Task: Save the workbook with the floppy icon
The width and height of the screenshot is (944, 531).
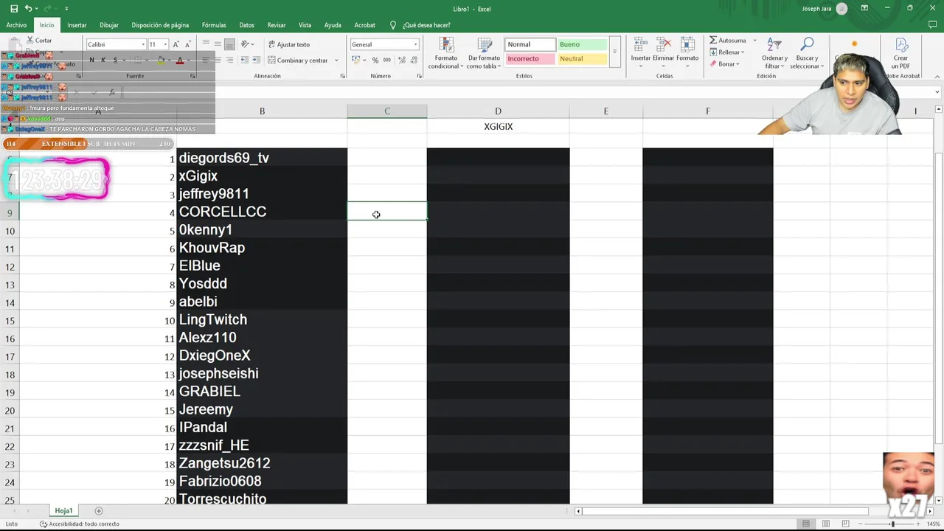Action: 14,9
